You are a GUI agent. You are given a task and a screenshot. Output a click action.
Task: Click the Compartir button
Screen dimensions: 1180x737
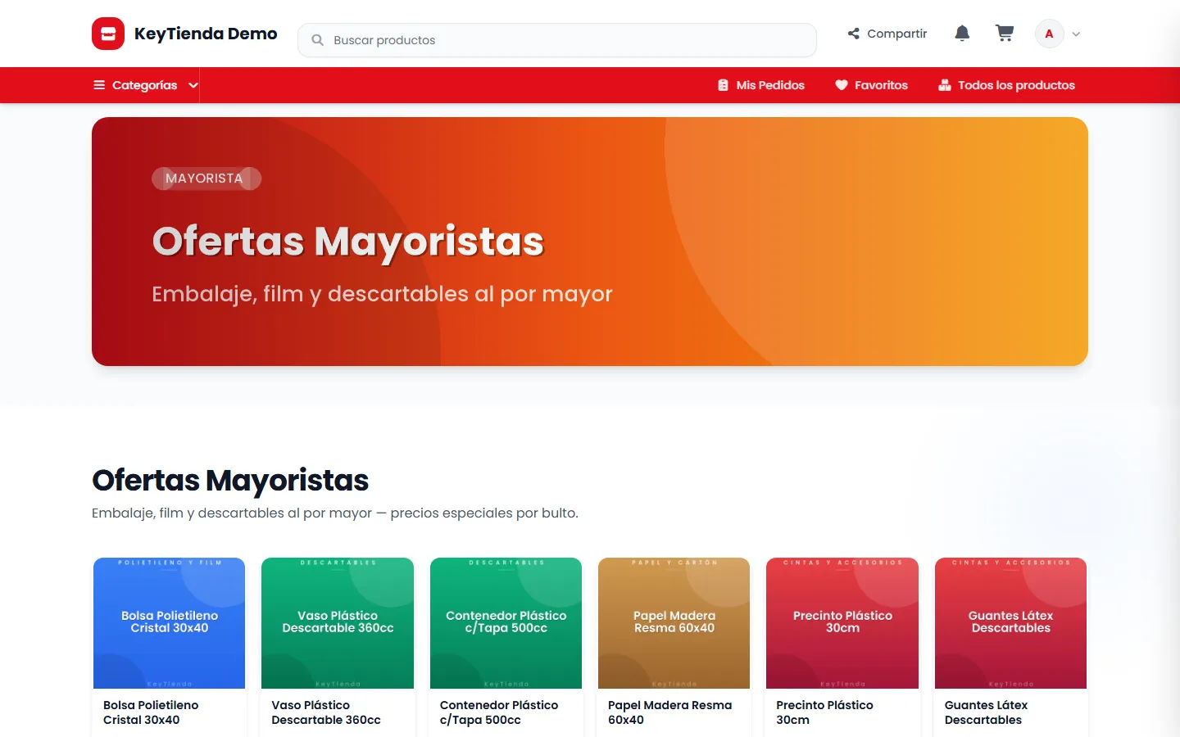pos(887,34)
